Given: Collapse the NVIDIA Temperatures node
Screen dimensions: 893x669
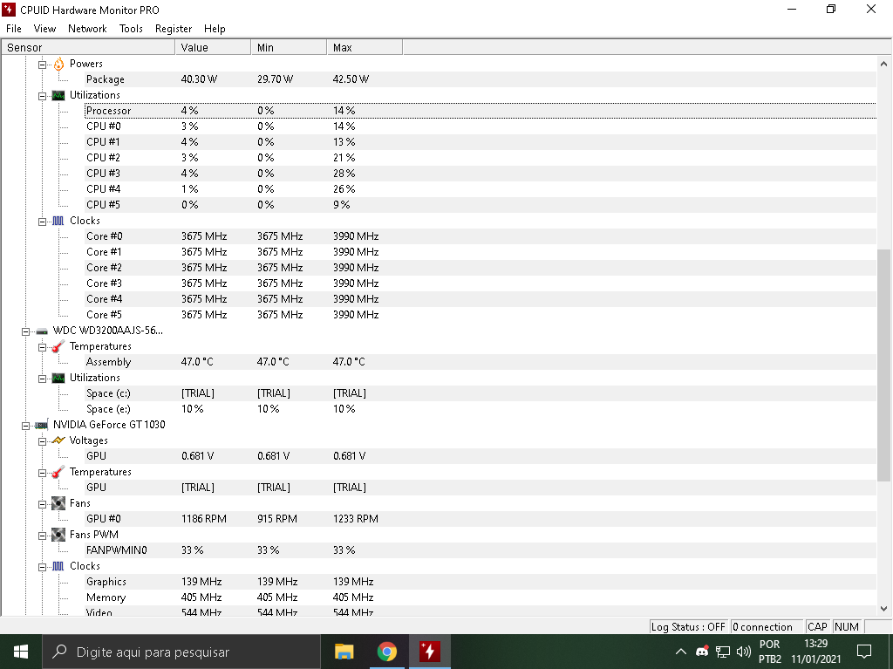Looking at the screenshot, I should [x=42, y=473].
